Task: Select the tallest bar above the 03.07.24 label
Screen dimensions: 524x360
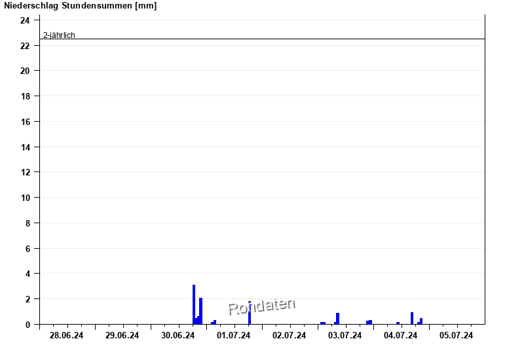Action: 338,319
